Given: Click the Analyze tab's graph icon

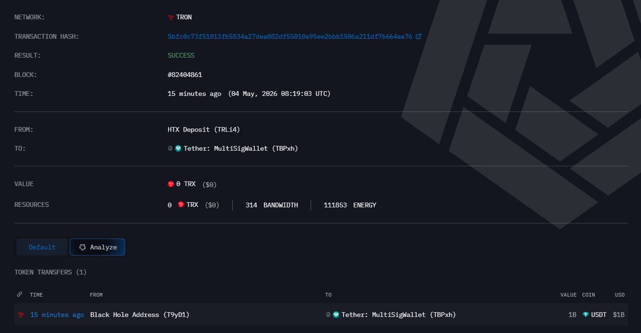Looking at the screenshot, I should point(82,247).
